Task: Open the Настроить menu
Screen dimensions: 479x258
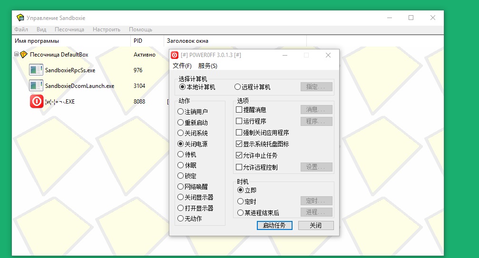Action: (106, 29)
